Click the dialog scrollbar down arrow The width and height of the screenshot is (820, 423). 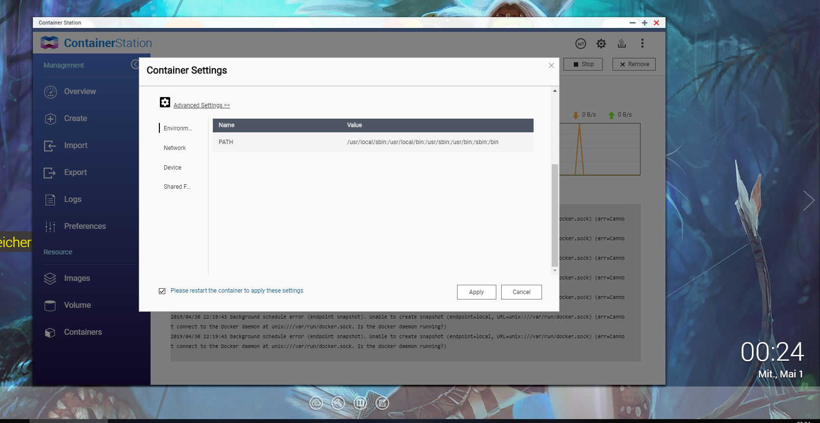(555, 271)
